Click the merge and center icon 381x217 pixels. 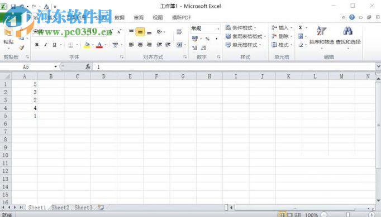(179, 45)
